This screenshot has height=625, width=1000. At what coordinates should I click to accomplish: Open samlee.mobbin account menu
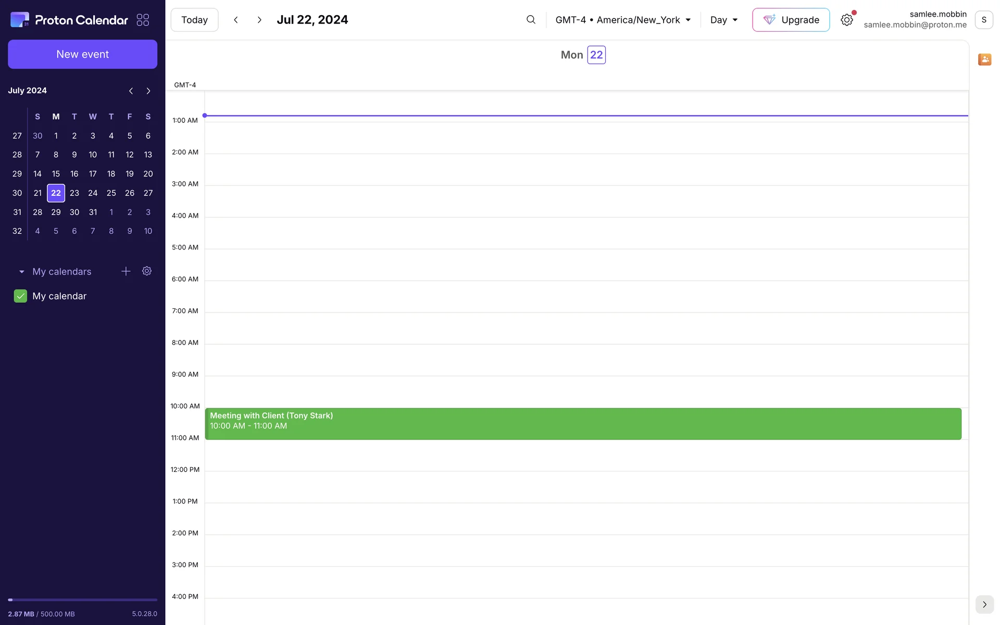(984, 20)
